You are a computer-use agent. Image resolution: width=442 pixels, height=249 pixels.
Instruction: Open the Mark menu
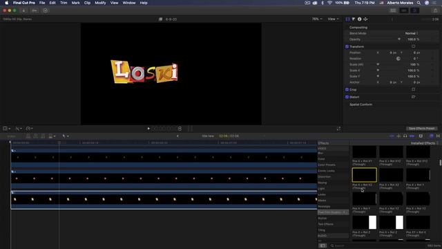(x=75, y=3)
